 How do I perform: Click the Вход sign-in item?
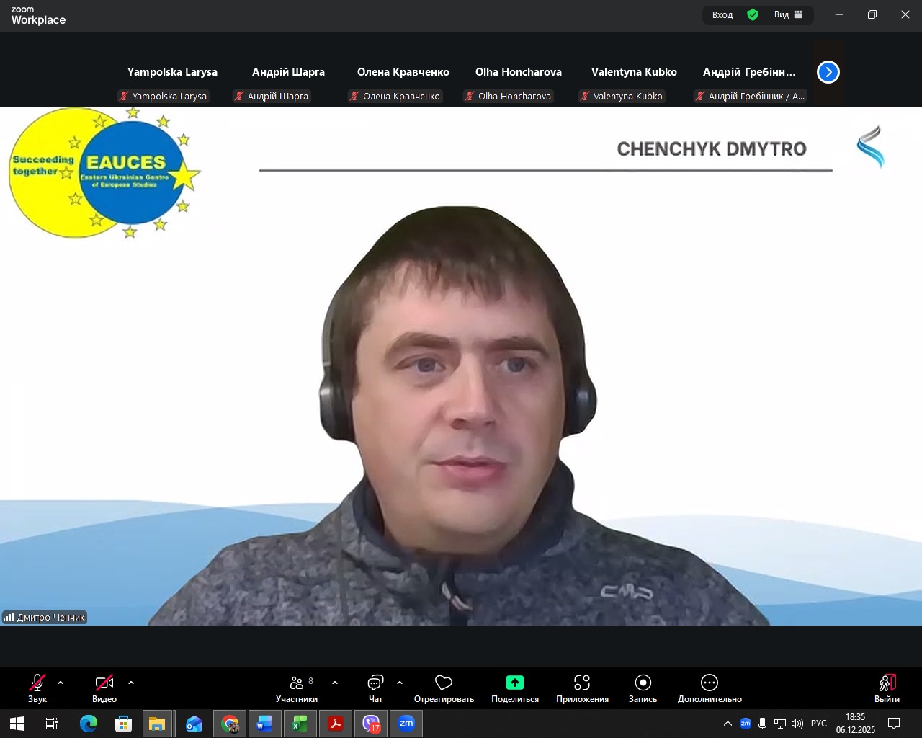[x=722, y=14]
